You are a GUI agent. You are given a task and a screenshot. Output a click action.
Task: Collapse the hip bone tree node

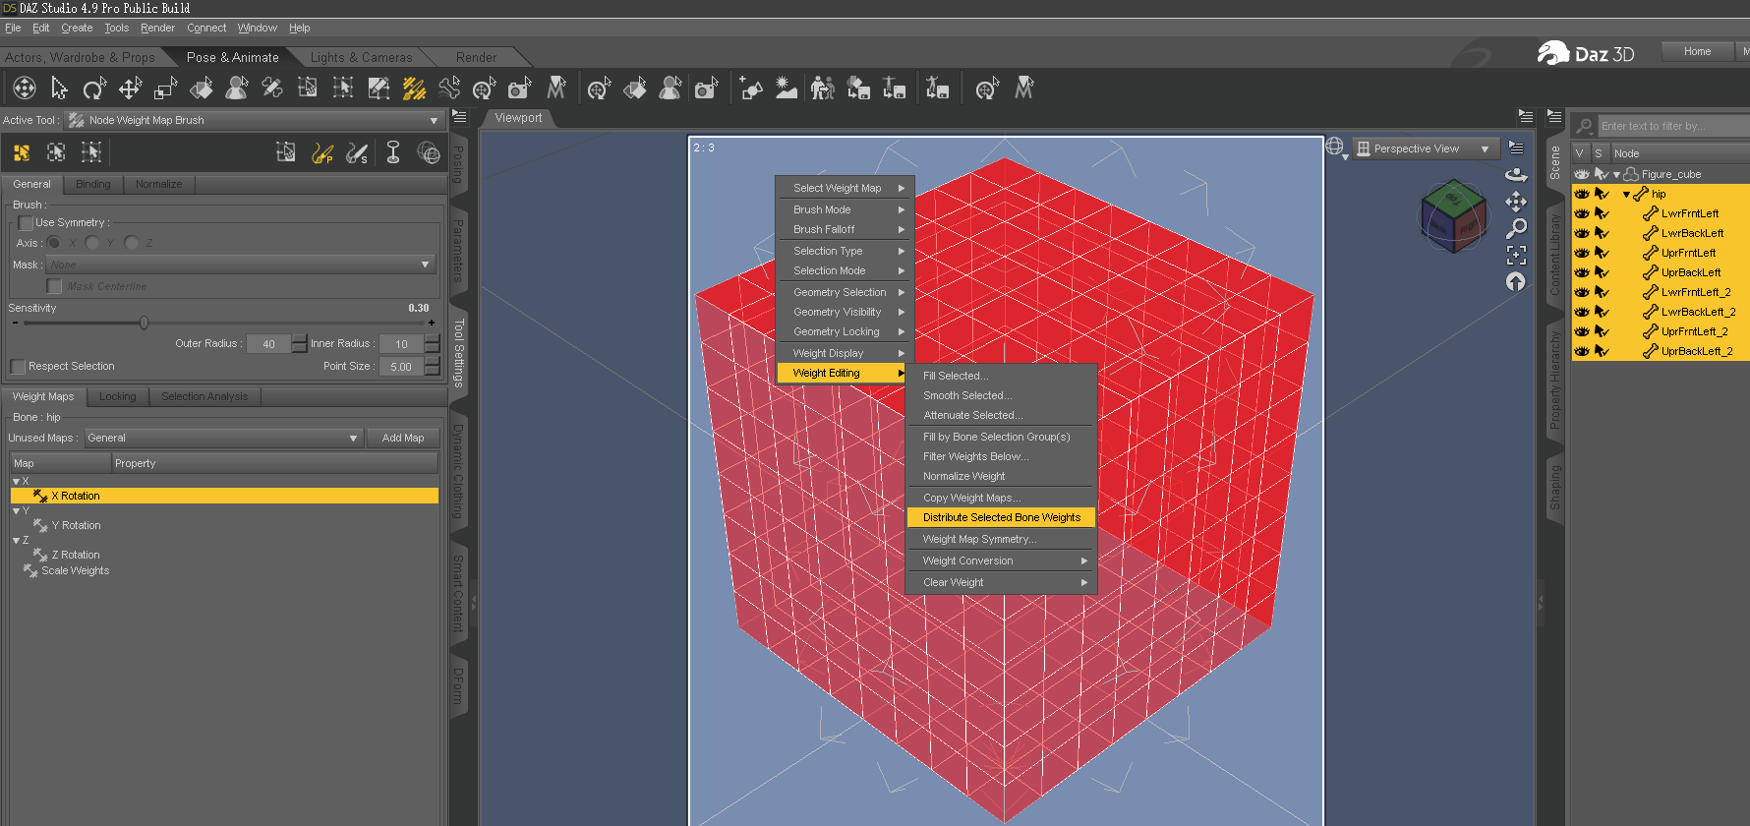point(1626,195)
